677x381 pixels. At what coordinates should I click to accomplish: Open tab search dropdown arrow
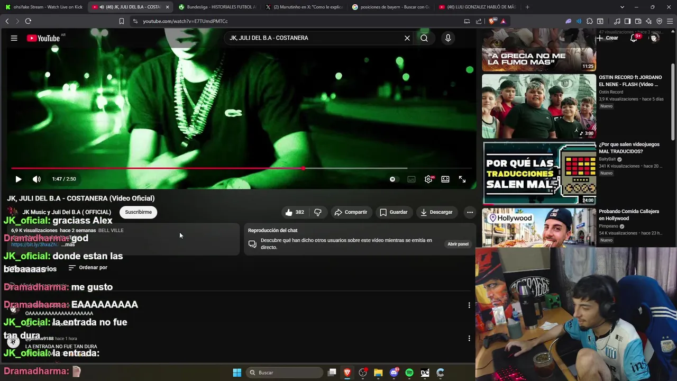click(x=622, y=7)
